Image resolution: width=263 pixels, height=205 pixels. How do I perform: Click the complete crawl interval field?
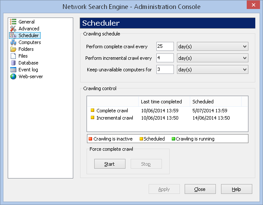165,46
